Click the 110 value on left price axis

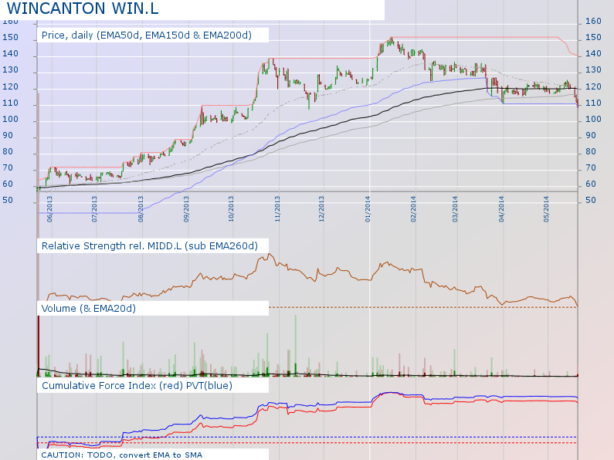coord(11,103)
